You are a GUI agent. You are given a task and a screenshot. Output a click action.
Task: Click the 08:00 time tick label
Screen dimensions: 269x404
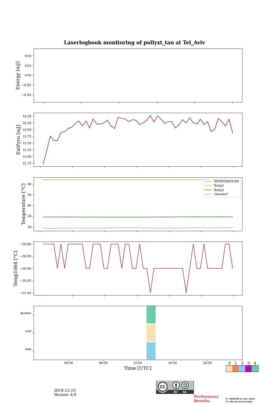pos(103,363)
